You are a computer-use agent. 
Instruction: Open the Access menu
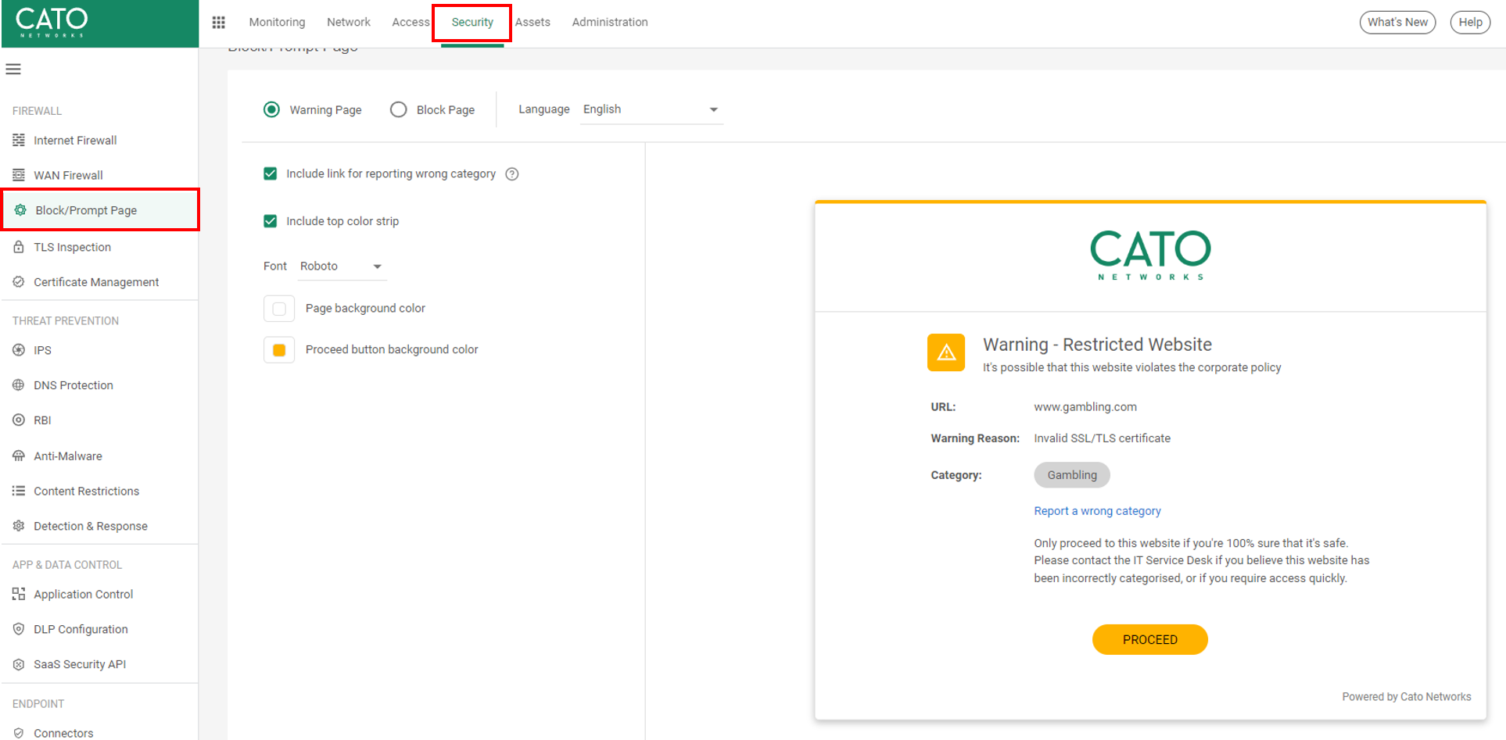[411, 22]
